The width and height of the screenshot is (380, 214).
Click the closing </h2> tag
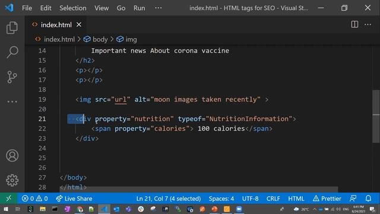click(x=85, y=61)
